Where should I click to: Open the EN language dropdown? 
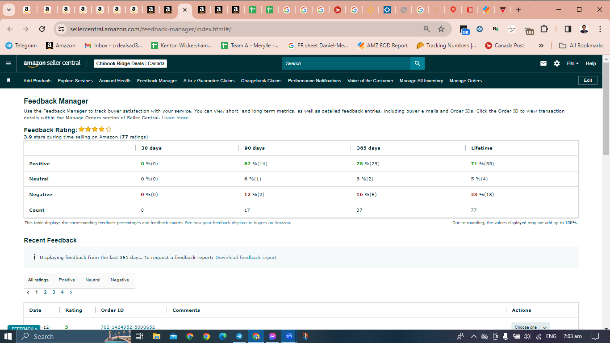click(572, 63)
